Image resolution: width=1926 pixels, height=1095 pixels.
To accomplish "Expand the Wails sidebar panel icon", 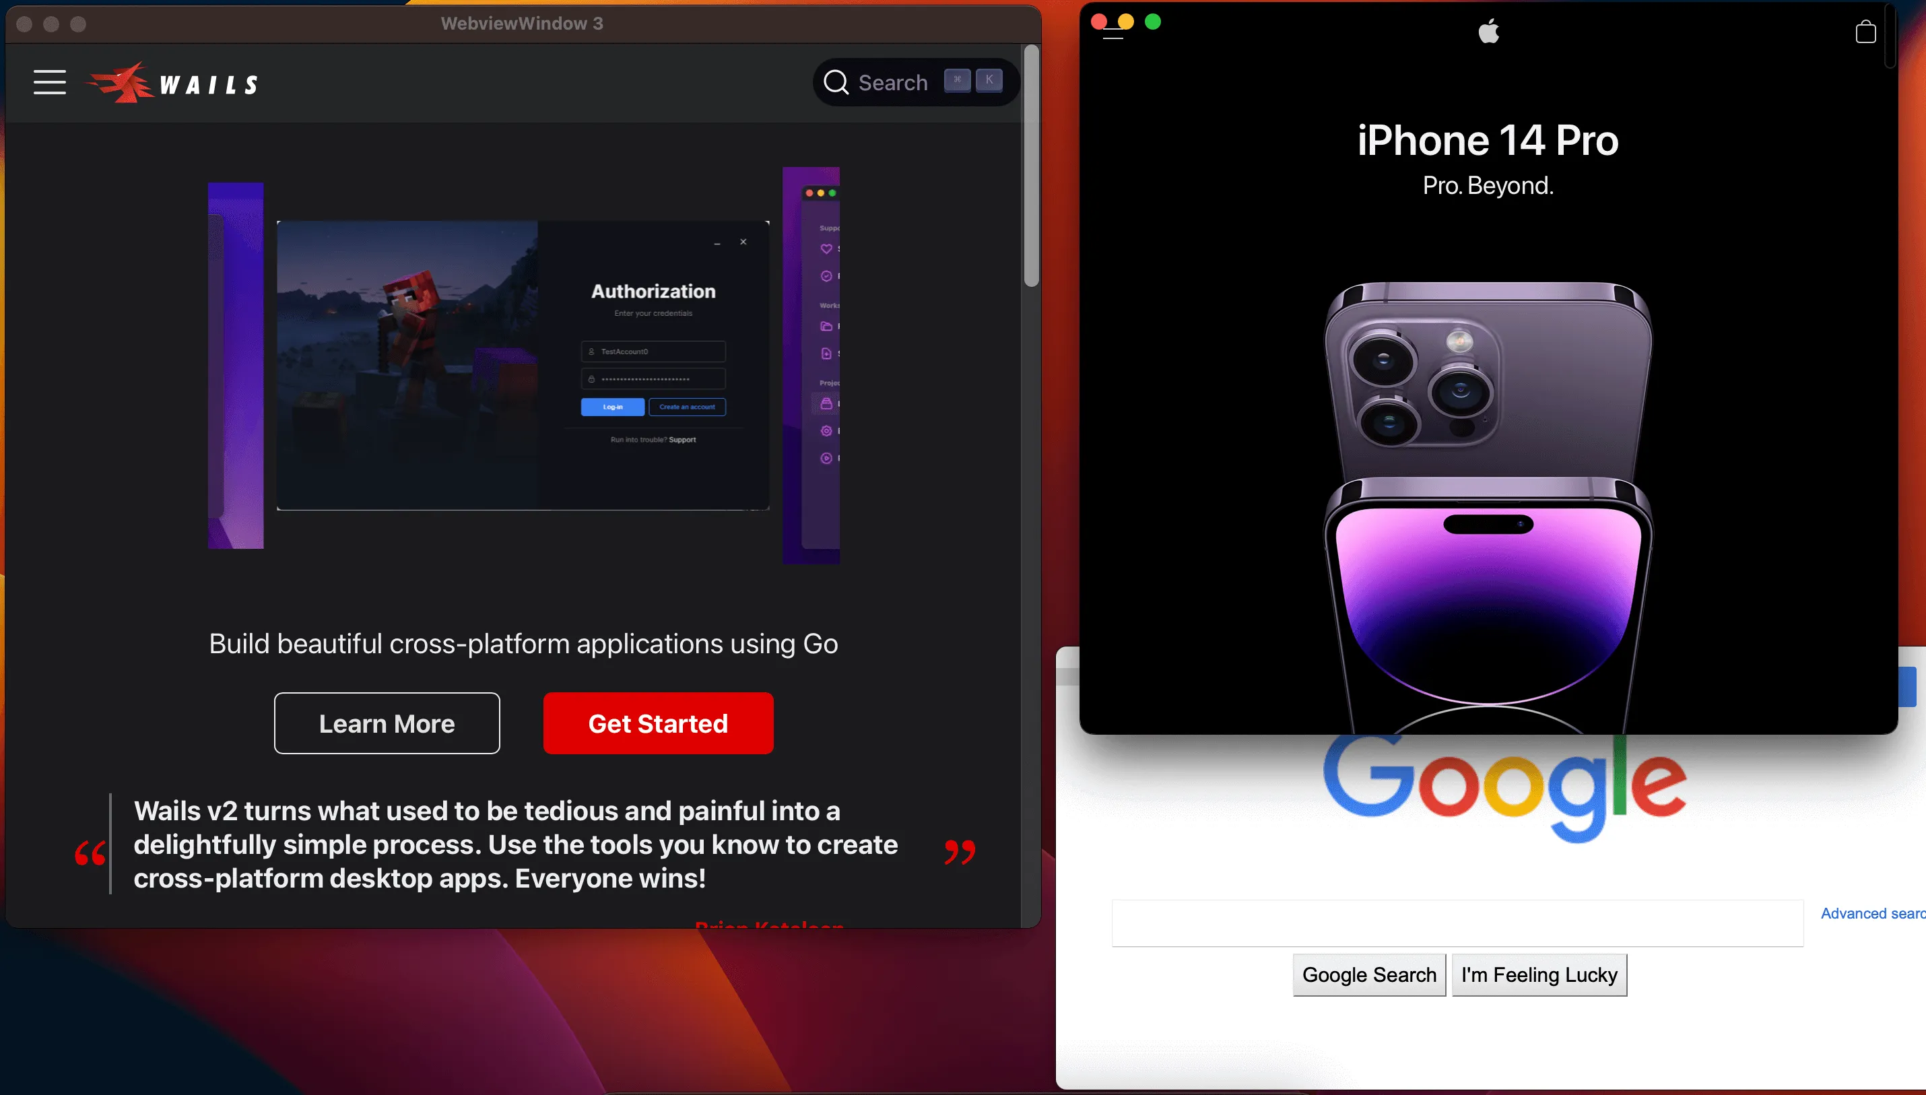I will coord(49,82).
